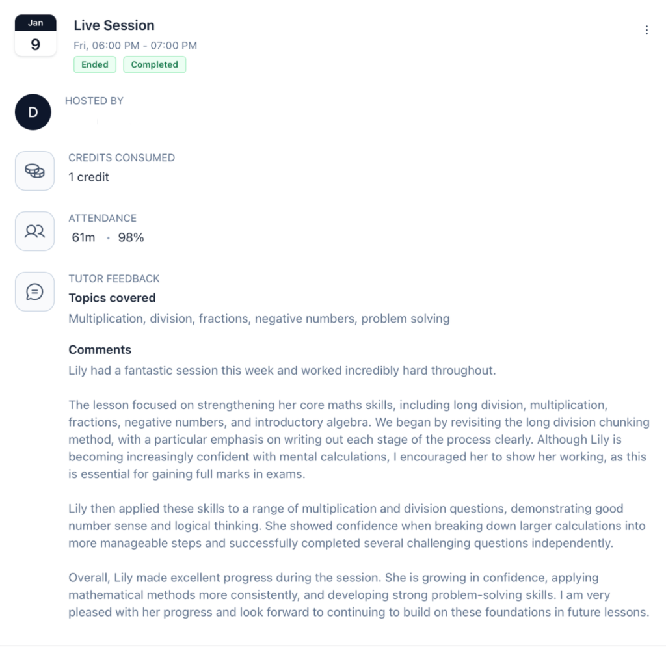Viewport: 666px width, 666px height.
Task: Click the TUTOR FEEDBACK heading
Action: (114, 278)
